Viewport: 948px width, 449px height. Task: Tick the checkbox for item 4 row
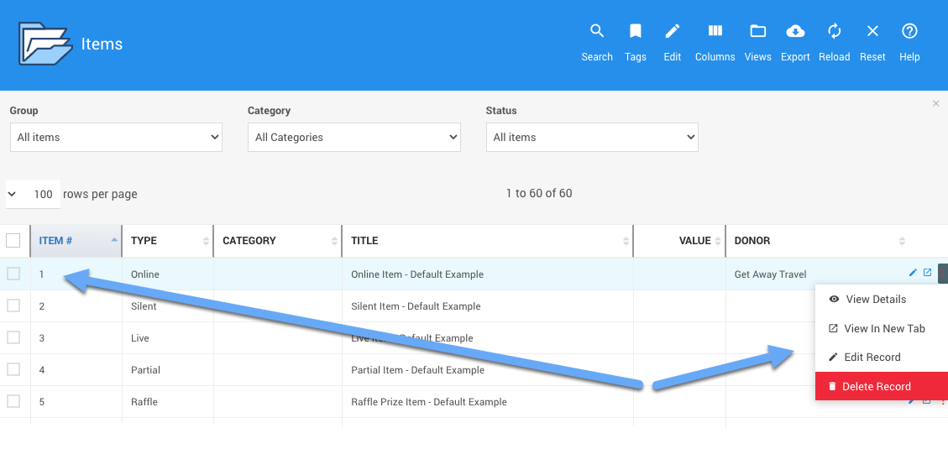coord(13,369)
